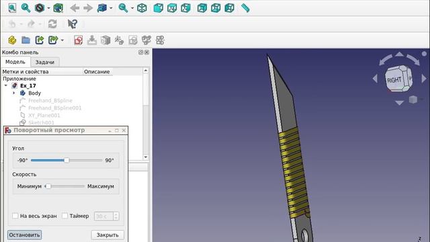Set the isometric view
The width and height of the screenshot is (430, 242).
[142, 8]
